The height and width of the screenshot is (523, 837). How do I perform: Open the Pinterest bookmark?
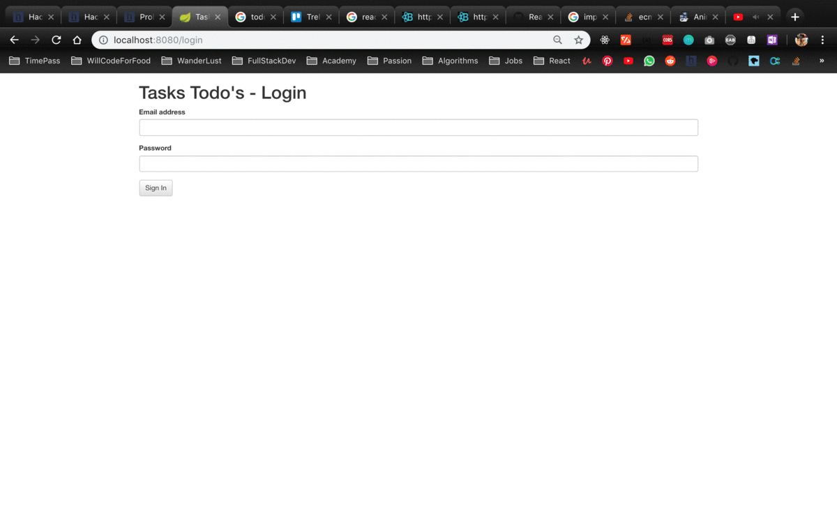click(608, 61)
